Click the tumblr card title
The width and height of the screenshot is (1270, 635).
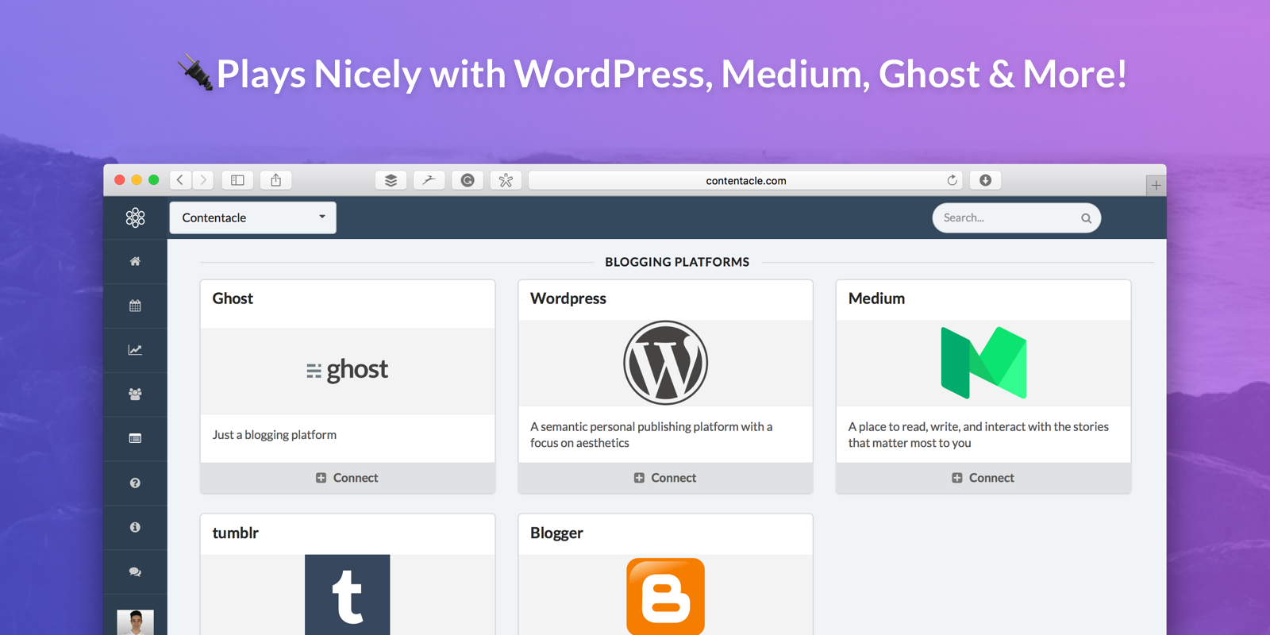click(x=236, y=533)
